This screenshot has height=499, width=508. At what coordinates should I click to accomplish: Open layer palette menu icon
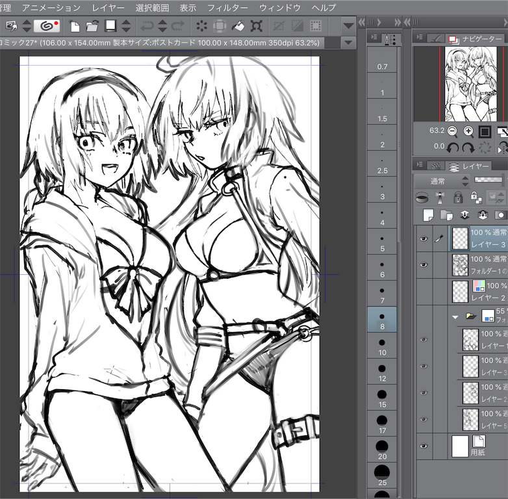click(x=420, y=164)
